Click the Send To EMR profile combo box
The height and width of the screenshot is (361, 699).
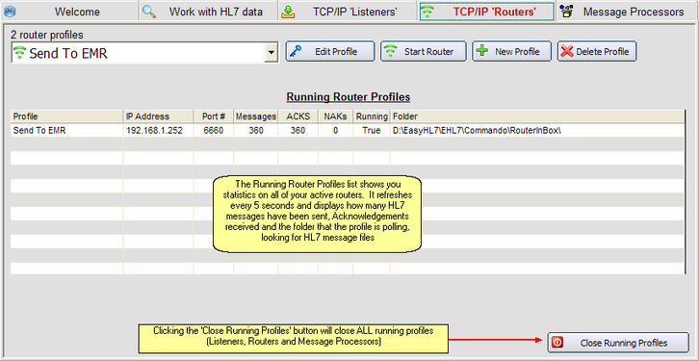point(144,54)
